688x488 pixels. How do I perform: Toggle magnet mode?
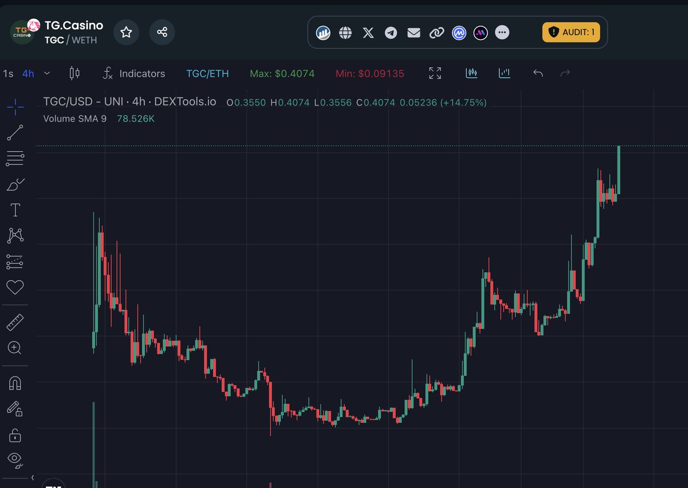click(15, 383)
